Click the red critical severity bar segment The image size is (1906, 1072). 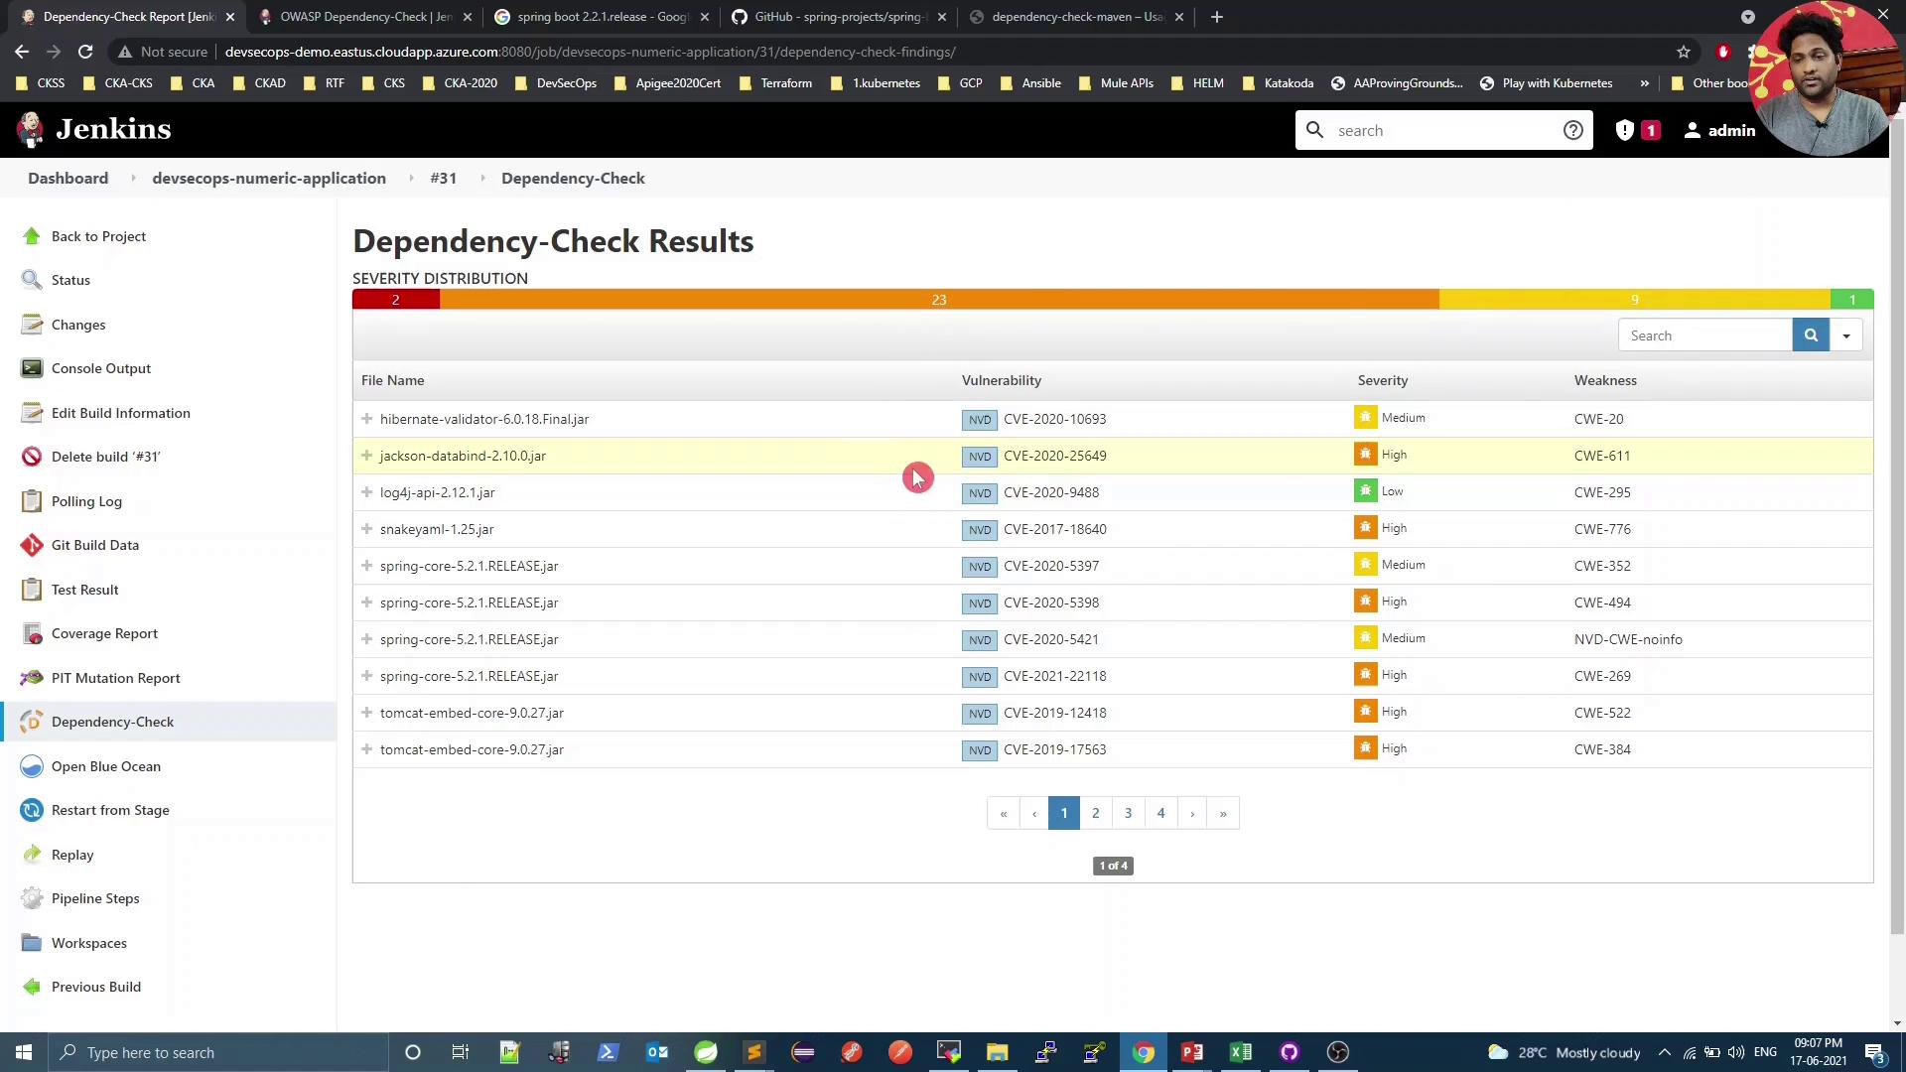click(395, 300)
